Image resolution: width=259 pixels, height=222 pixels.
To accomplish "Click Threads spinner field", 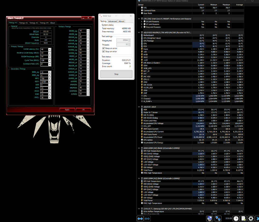I will tap(123, 44).
